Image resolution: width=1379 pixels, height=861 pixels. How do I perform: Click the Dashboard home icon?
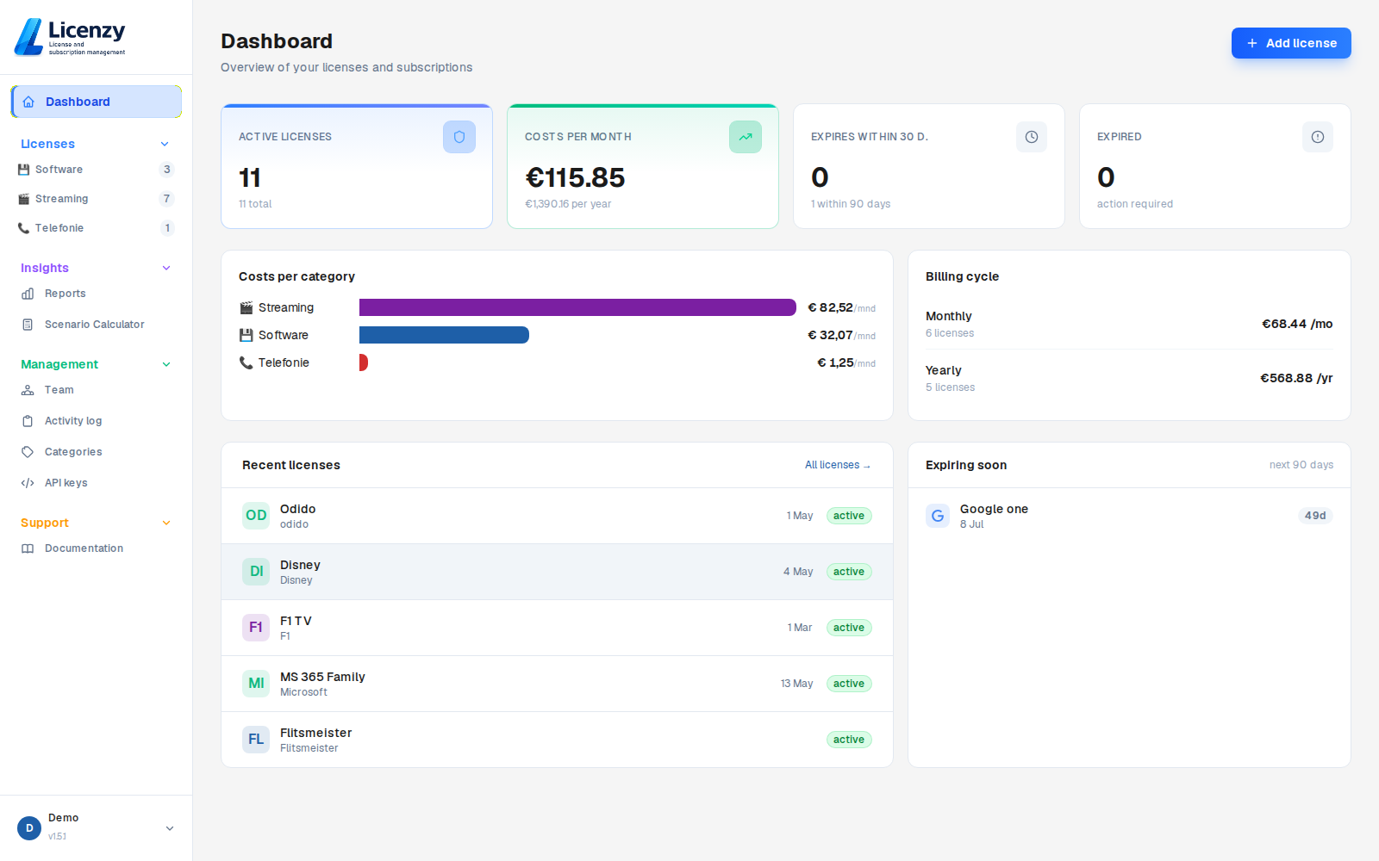(x=28, y=102)
